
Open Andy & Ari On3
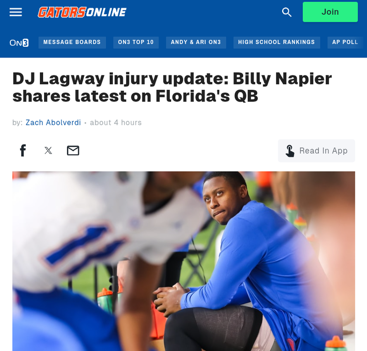[196, 42]
